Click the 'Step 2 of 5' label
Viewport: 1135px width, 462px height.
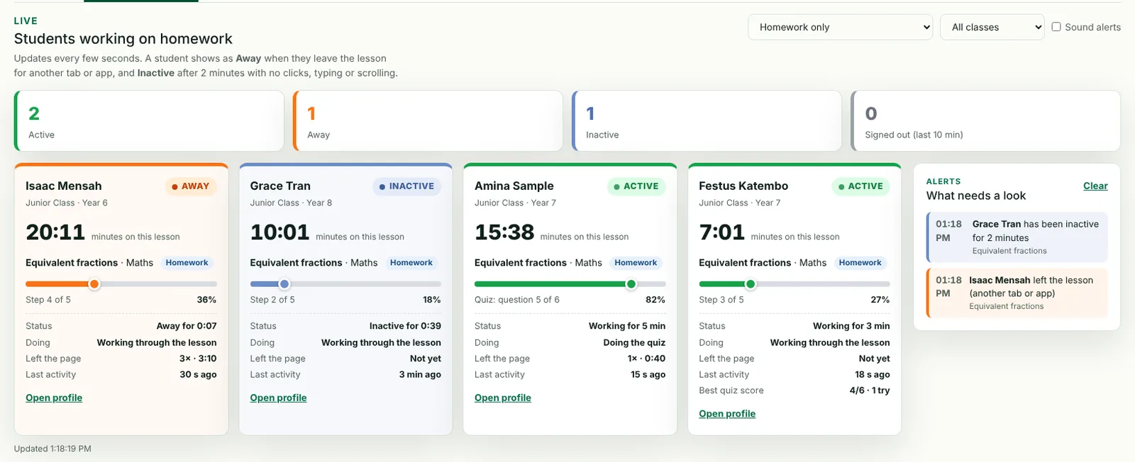click(x=272, y=300)
